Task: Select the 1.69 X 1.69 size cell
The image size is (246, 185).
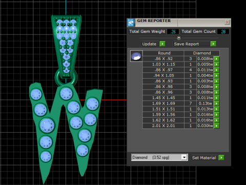Action: [x=163, y=103]
